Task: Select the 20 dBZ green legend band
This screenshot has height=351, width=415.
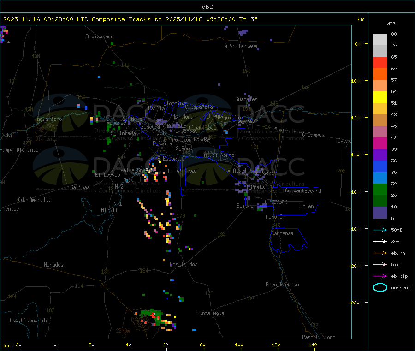Action: pos(380,189)
